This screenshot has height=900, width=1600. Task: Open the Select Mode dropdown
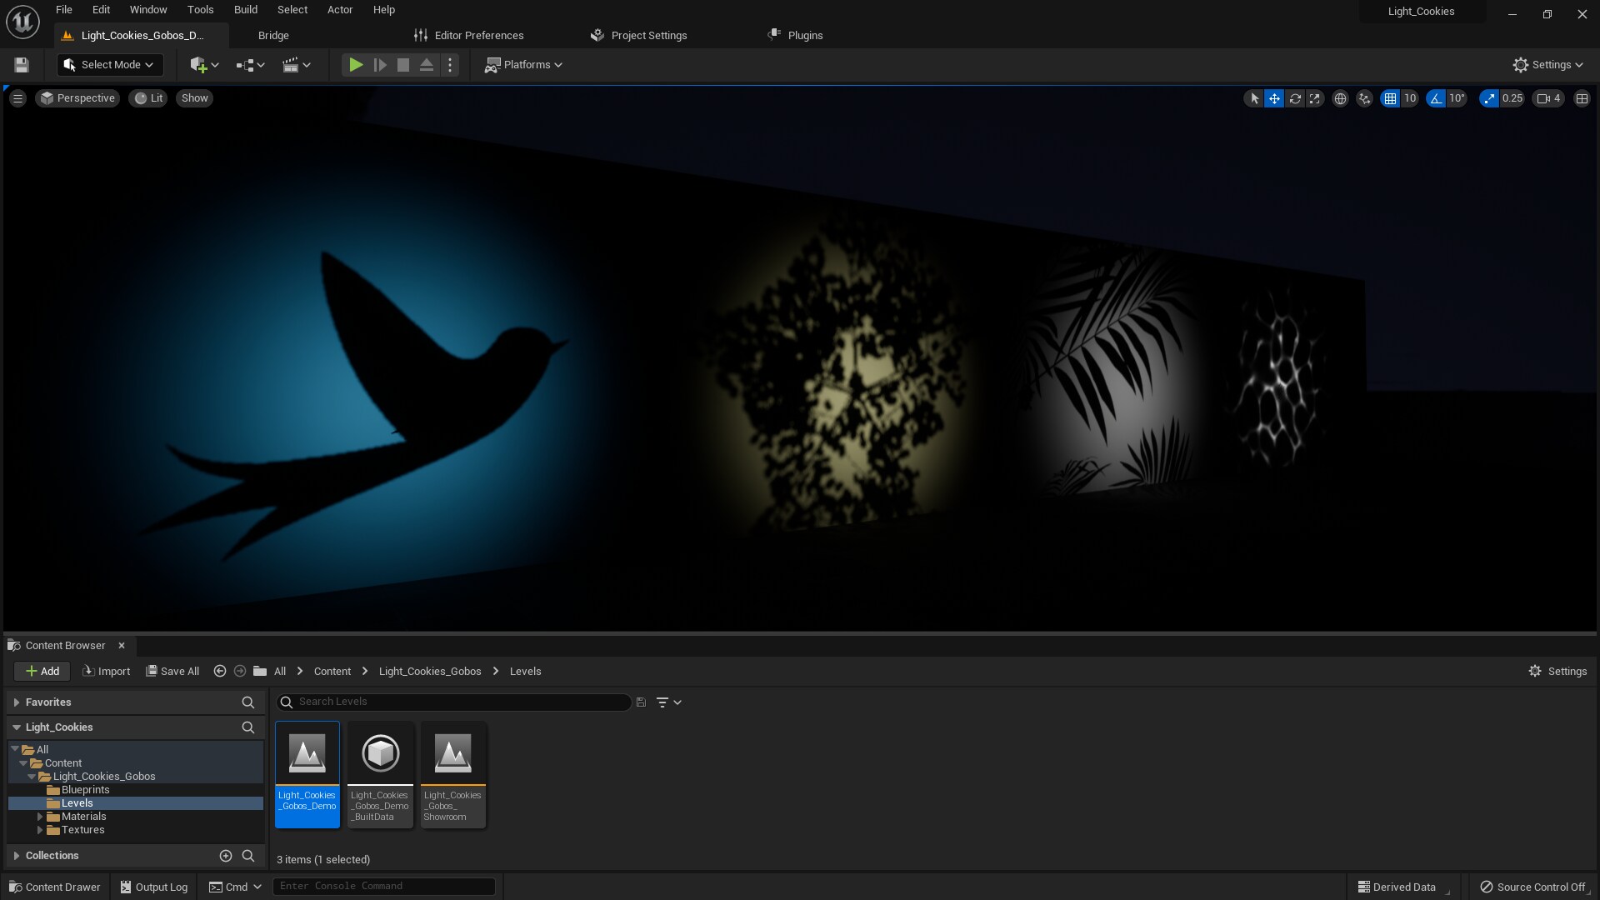(x=110, y=65)
